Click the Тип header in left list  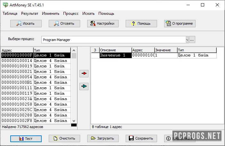pos(52,50)
